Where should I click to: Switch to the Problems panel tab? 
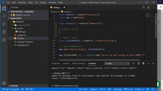(x=56, y=63)
